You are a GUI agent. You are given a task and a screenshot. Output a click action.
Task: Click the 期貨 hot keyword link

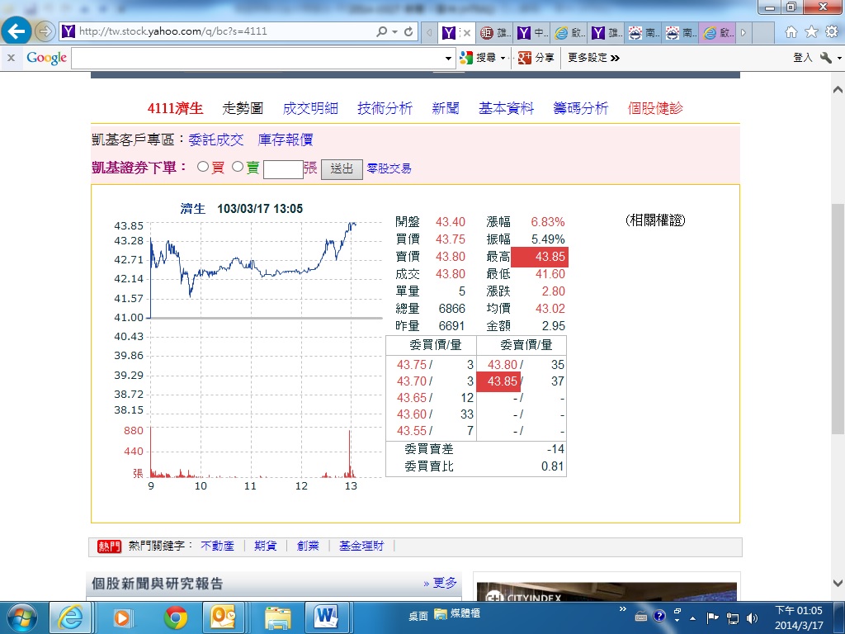click(265, 546)
